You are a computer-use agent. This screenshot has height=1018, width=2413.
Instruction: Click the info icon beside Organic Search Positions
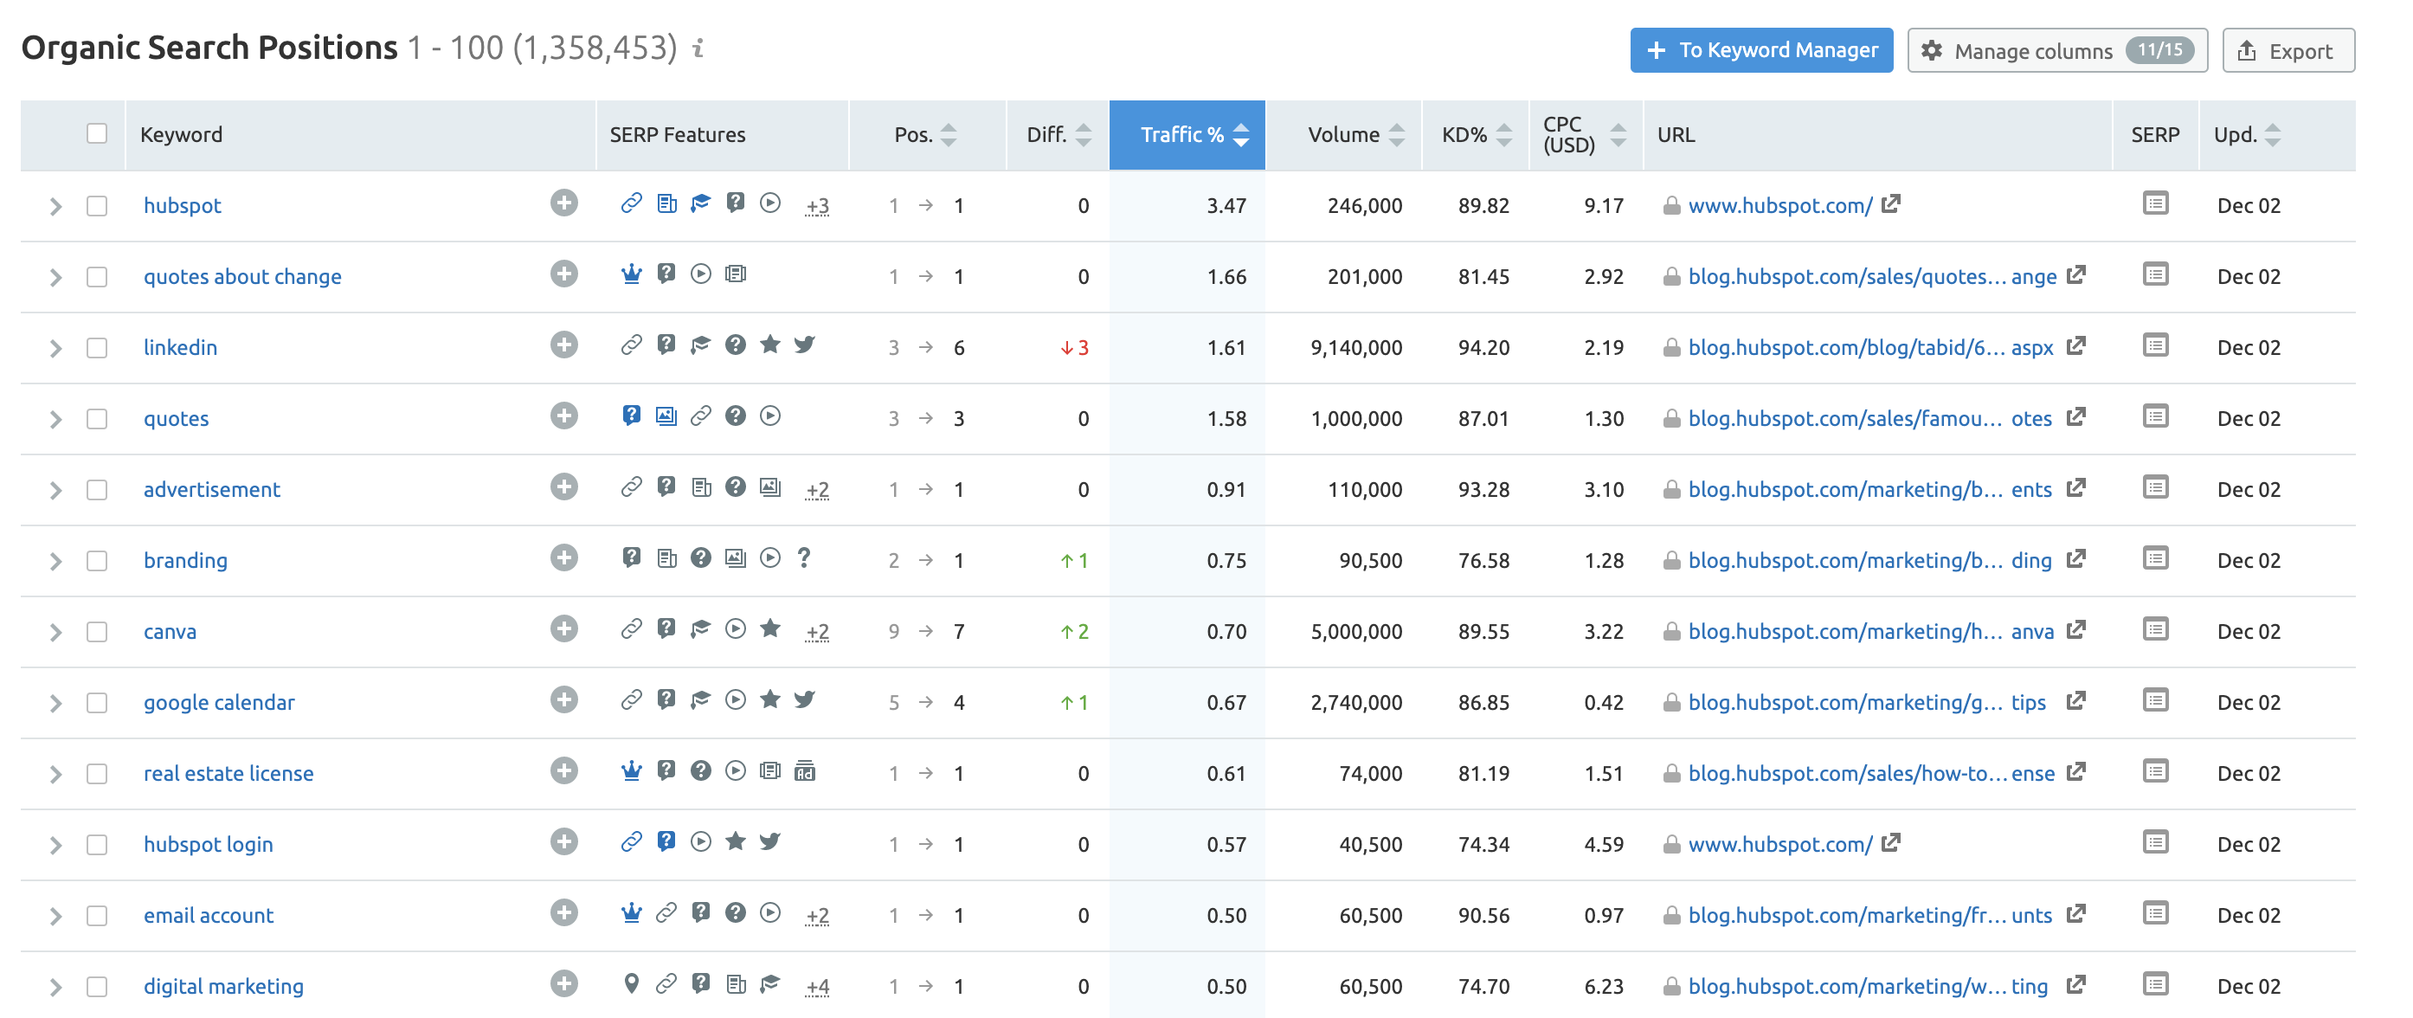[x=698, y=48]
